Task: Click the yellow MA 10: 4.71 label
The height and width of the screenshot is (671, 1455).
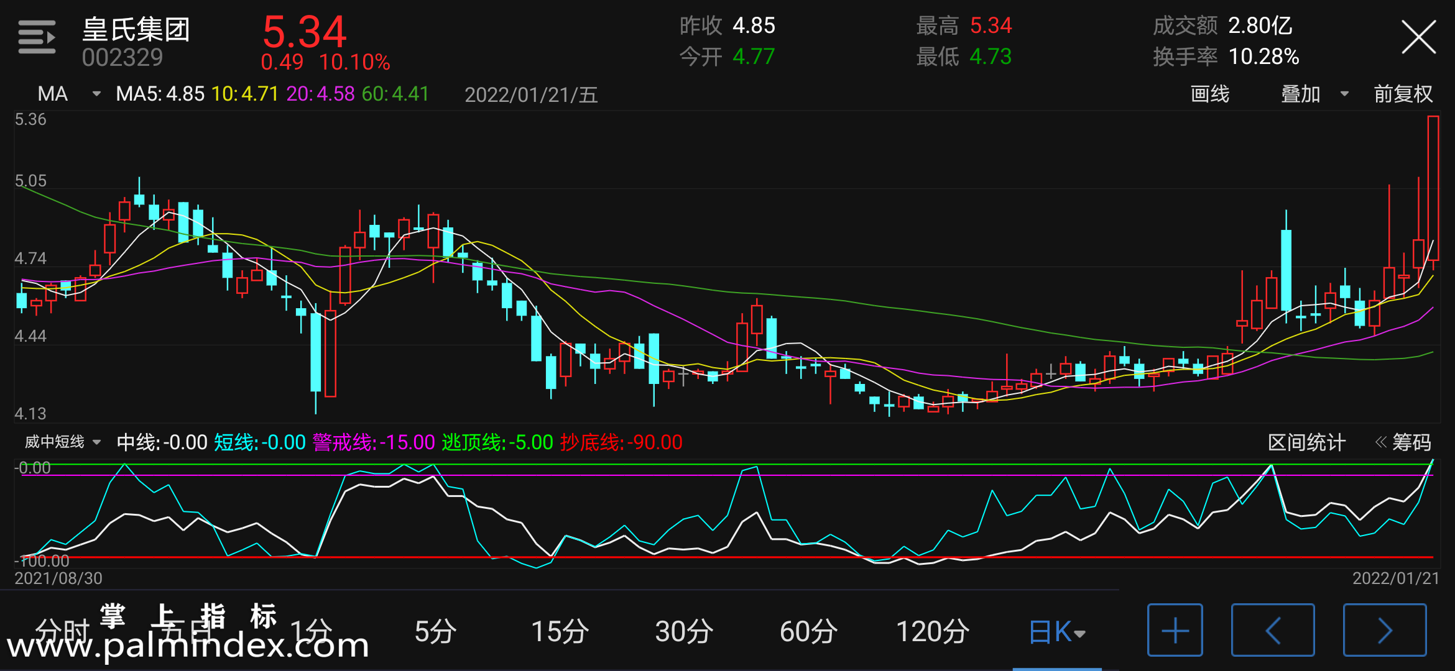Action: (245, 94)
